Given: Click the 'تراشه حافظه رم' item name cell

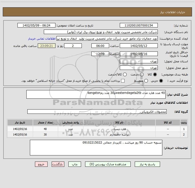Looking at the screenshot, I should (x=119, y=135).
